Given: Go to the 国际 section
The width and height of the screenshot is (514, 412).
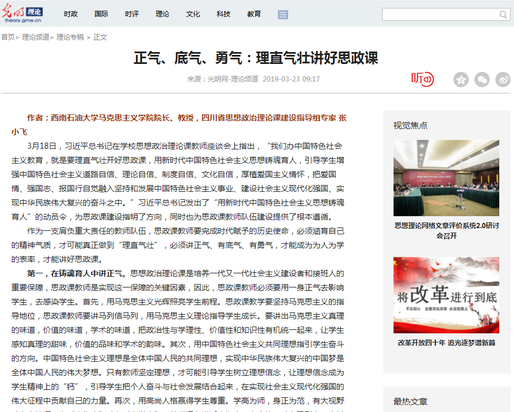Looking at the screenshot, I should pos(101,14).
